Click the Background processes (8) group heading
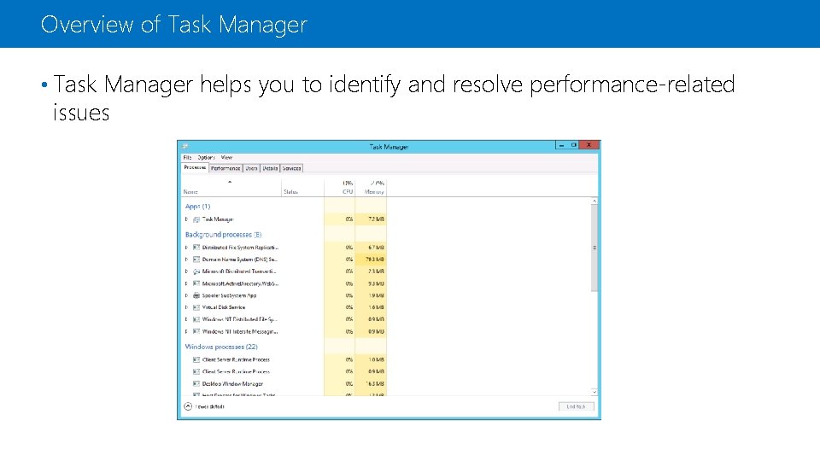The width and height of the screenshot is (820, 461). tap(223, 235)
